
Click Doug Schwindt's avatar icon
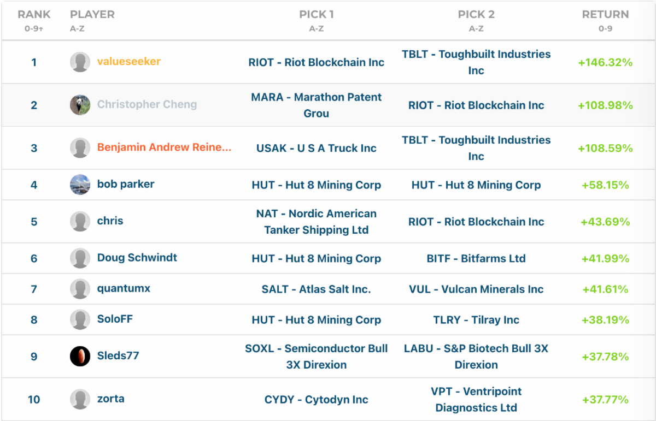(80, 258)
